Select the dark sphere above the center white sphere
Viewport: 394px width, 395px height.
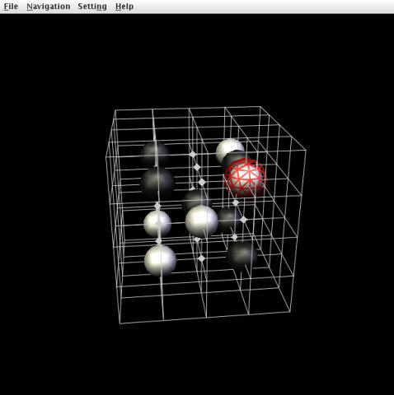pyautogui.click(x=195, y=199)
